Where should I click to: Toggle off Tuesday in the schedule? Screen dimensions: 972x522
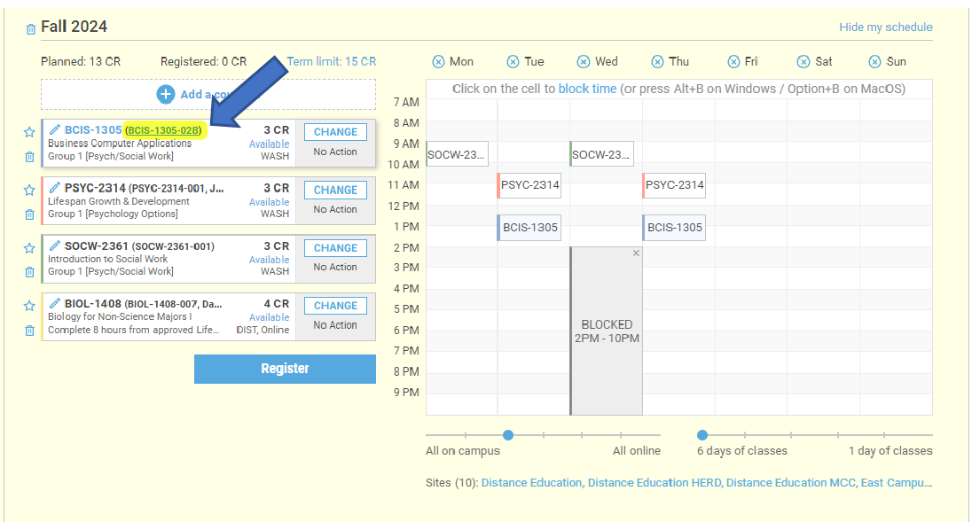(x=513, y=61)
